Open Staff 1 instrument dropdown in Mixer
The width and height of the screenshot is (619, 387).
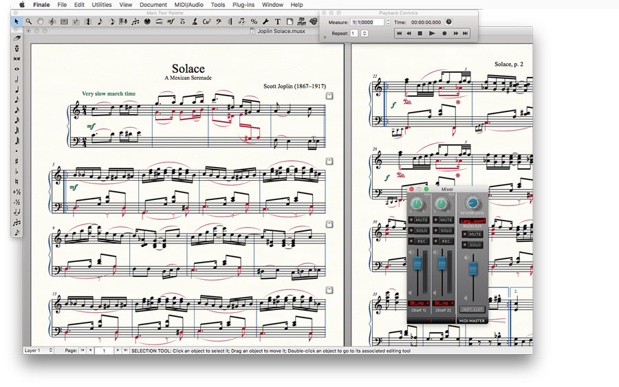(419, 303)
